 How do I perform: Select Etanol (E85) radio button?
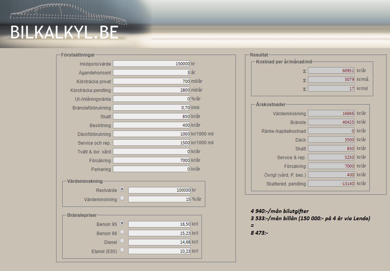(x=122, y=250)
